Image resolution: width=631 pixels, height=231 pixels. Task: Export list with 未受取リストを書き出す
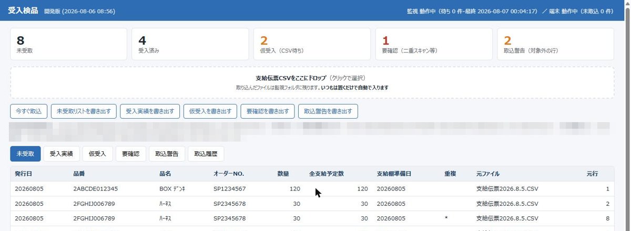pos(84,111)
